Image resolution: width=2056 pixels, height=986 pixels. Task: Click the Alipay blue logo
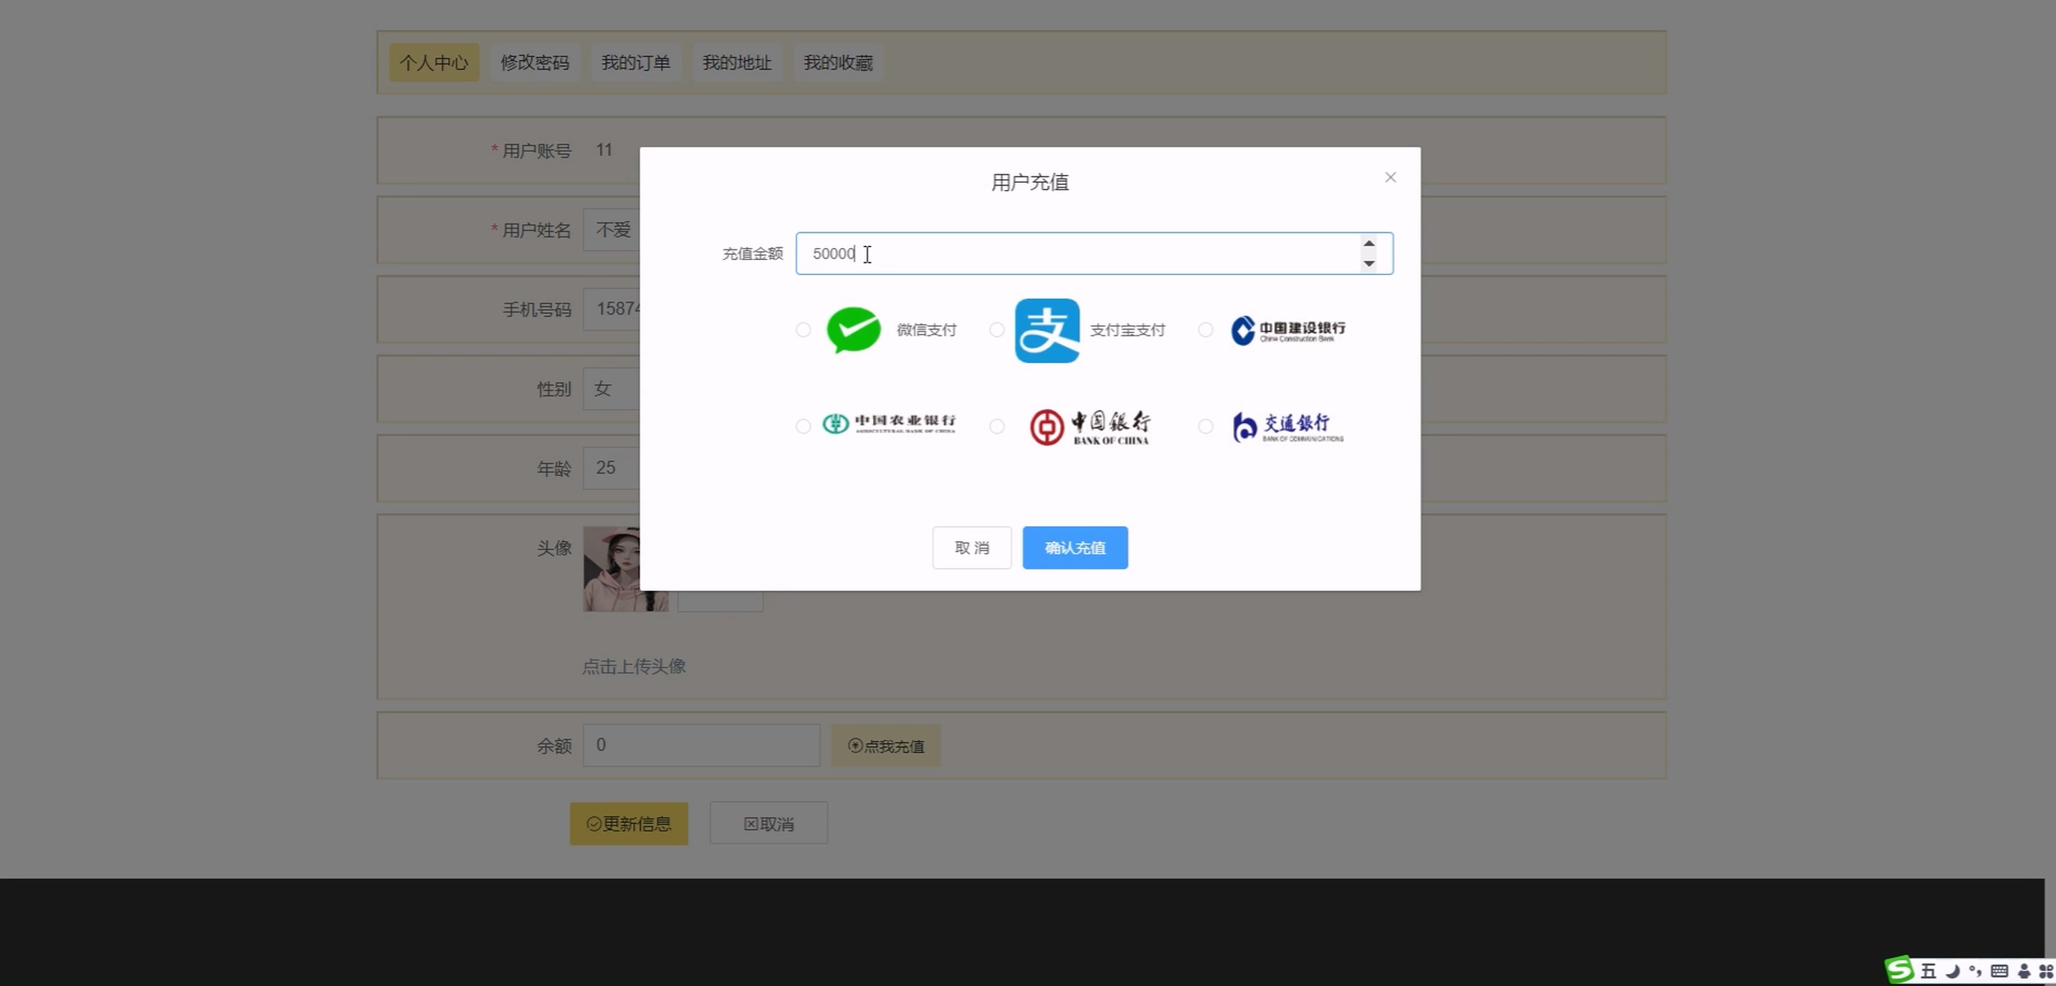[1047, 330]
